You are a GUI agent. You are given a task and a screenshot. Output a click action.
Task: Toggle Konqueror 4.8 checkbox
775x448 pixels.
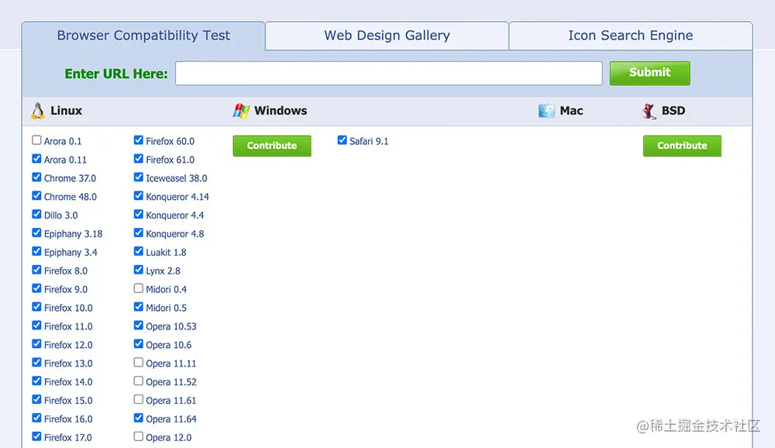tap(139, 233)
